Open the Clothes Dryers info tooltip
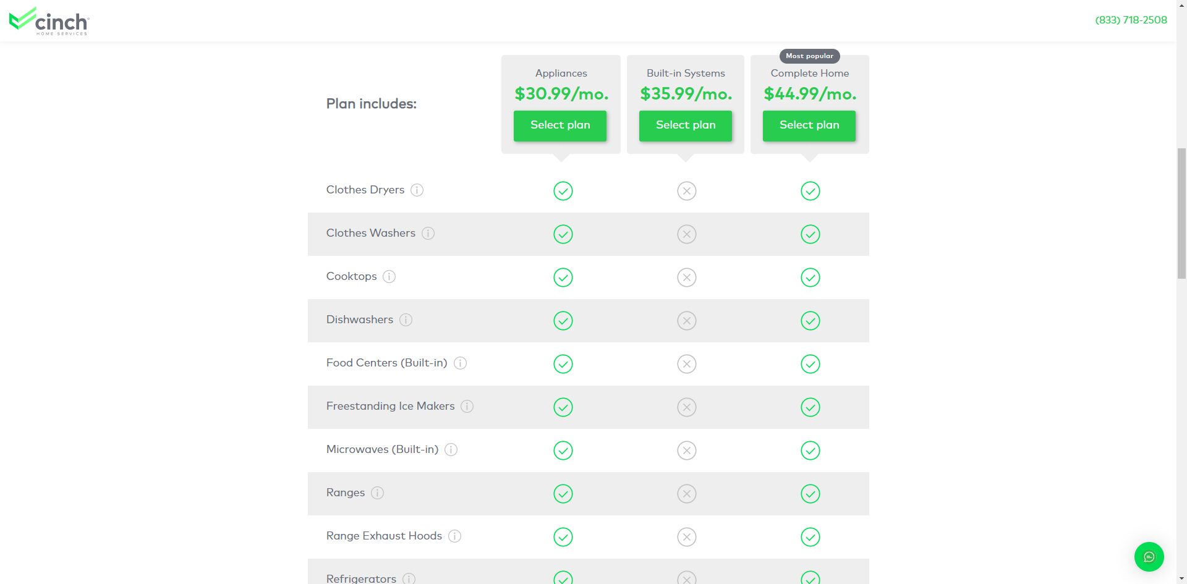Image resolution: width=1187 pixels, height=584 pixels. coord(418,190)
